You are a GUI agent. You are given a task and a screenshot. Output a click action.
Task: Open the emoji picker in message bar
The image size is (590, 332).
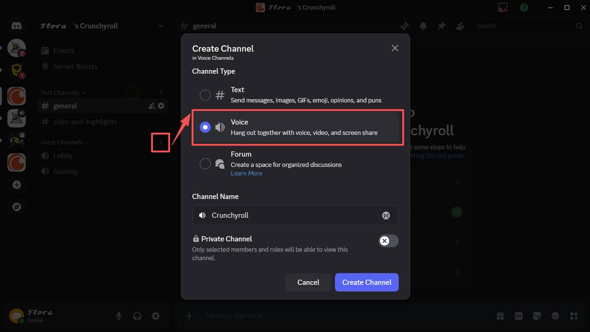point(555,316)
